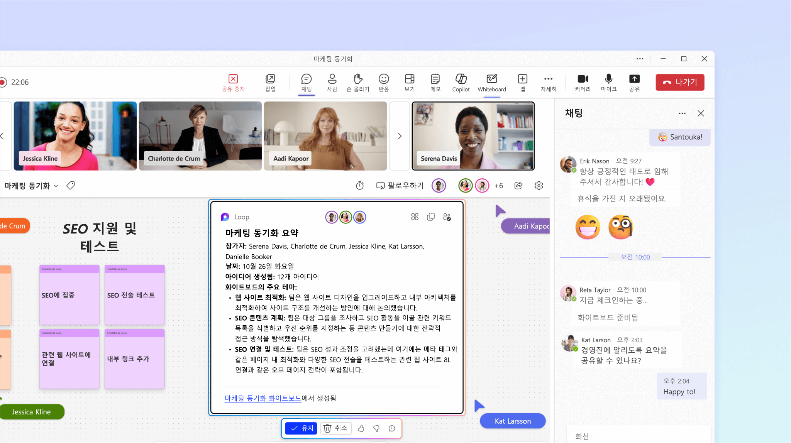The image size is (791, 443).
Task: Select the 채널 channel tab
Action: (x=305, y=83)
